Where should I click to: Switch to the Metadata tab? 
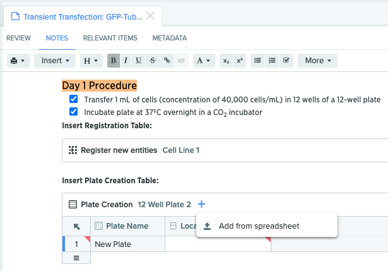coord(169,38)
